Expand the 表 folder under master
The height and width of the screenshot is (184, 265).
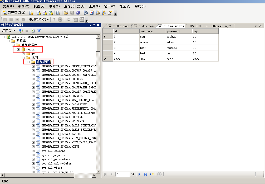tap(23, 54)
